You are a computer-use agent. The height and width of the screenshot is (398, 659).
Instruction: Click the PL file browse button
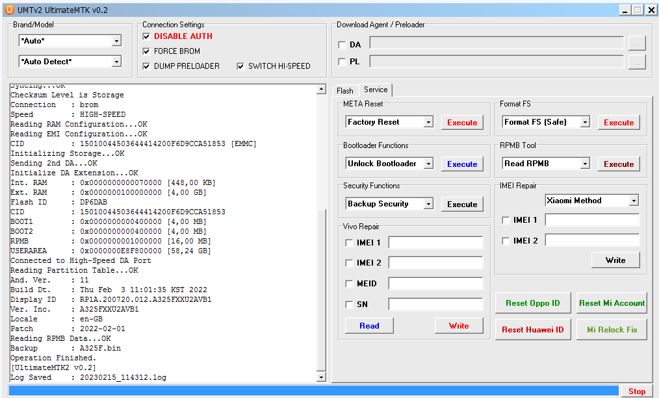point(637,62)
